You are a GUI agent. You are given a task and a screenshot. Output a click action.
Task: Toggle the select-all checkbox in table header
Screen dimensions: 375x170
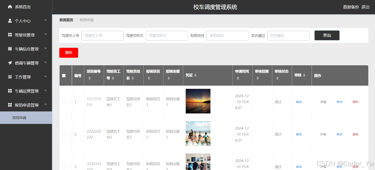point(64,75)
